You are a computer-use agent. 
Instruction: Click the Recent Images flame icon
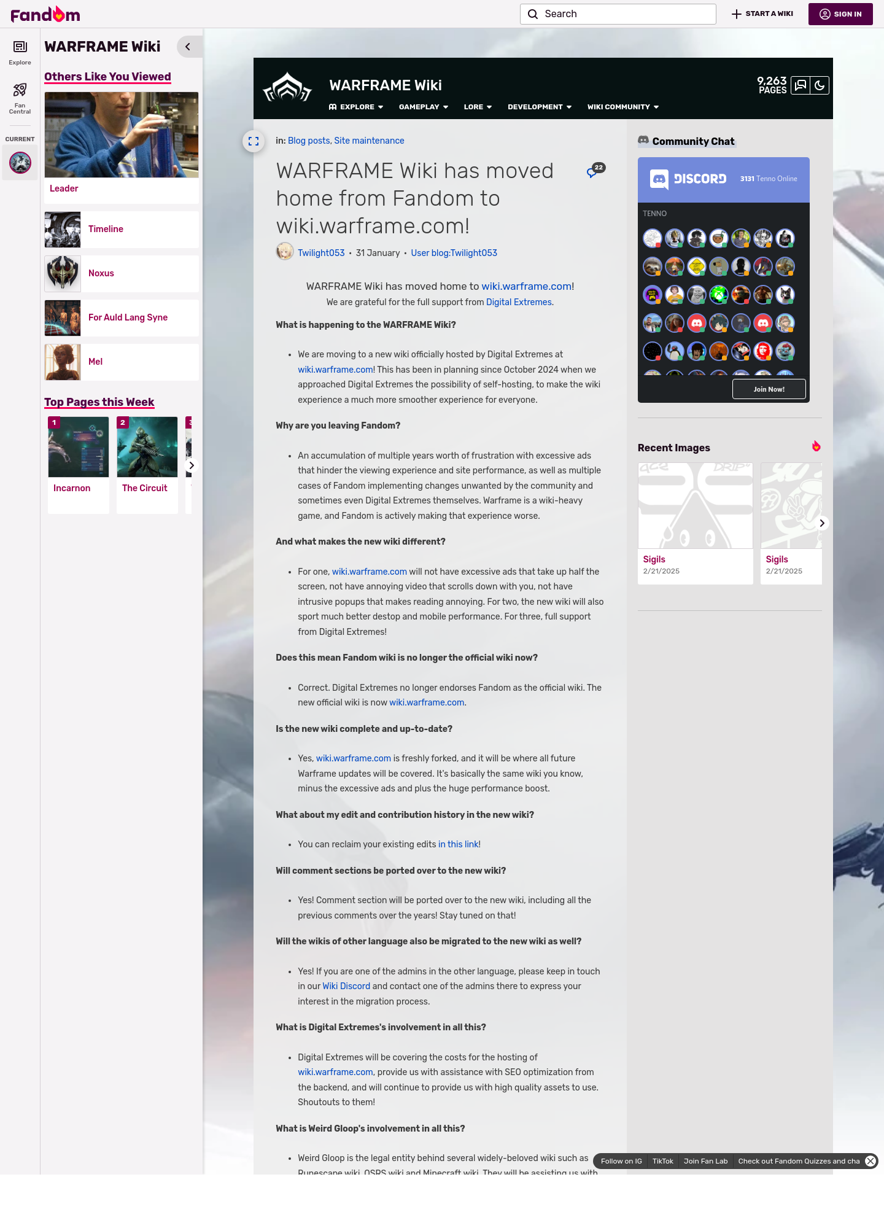coord(816,446)
